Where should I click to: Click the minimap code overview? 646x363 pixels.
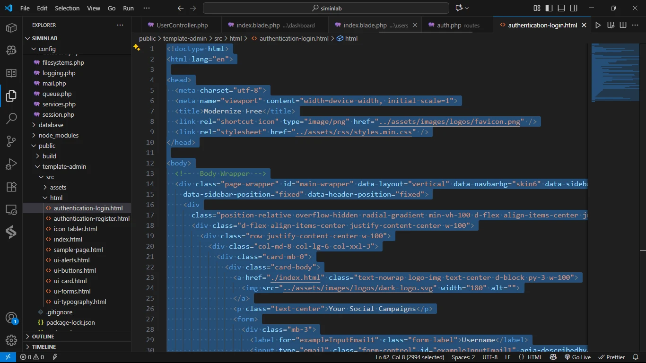613,71
